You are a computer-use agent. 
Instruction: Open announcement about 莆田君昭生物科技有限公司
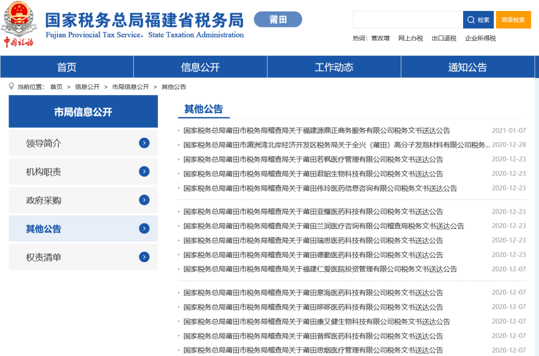point(313,174)
